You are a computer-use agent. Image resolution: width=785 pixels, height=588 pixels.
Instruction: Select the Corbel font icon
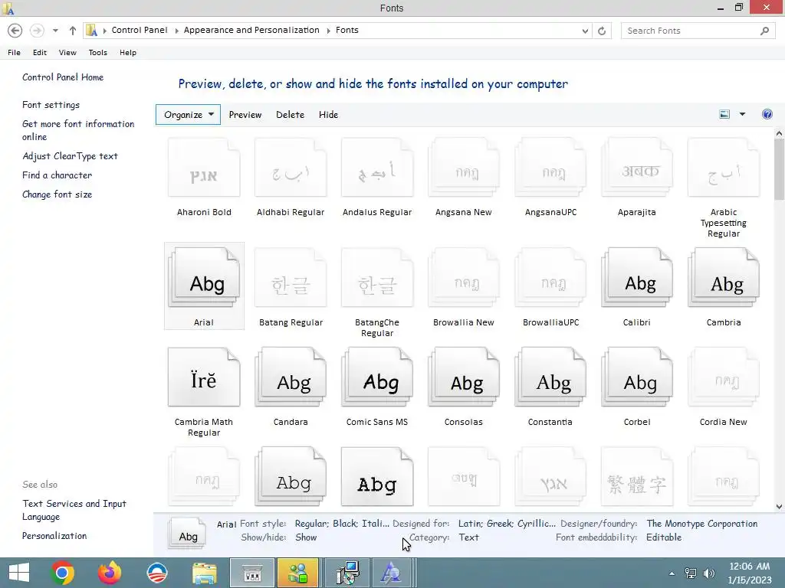pos(637,377)
